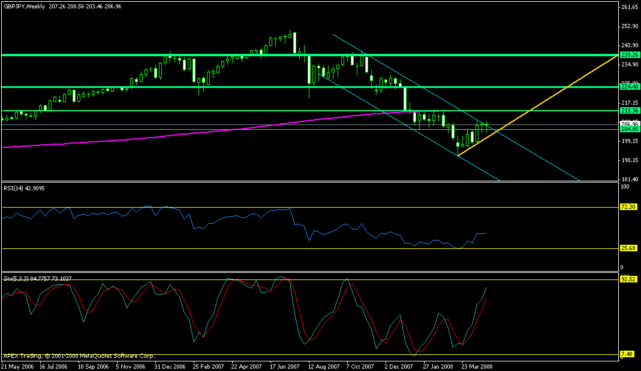Click the 261.65 price scale value
Image resolution: width=641 pixels, height=371 pixels.
[629, 8]
